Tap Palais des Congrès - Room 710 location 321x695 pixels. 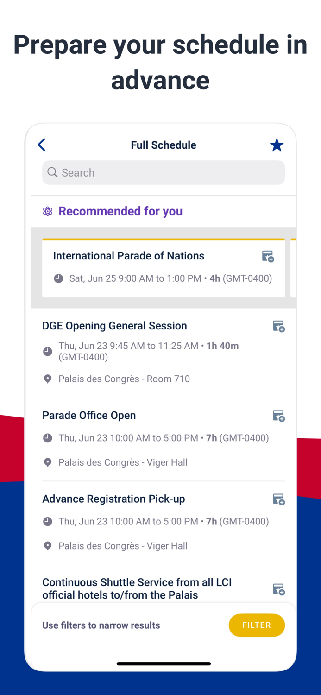(124, 379)
